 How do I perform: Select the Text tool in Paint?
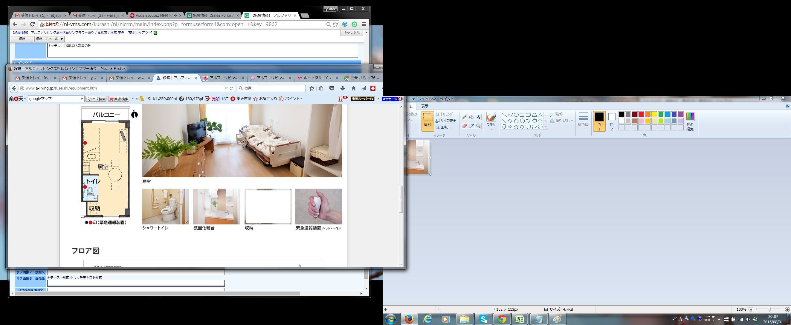pyautogui.click(x=478, y=117)
